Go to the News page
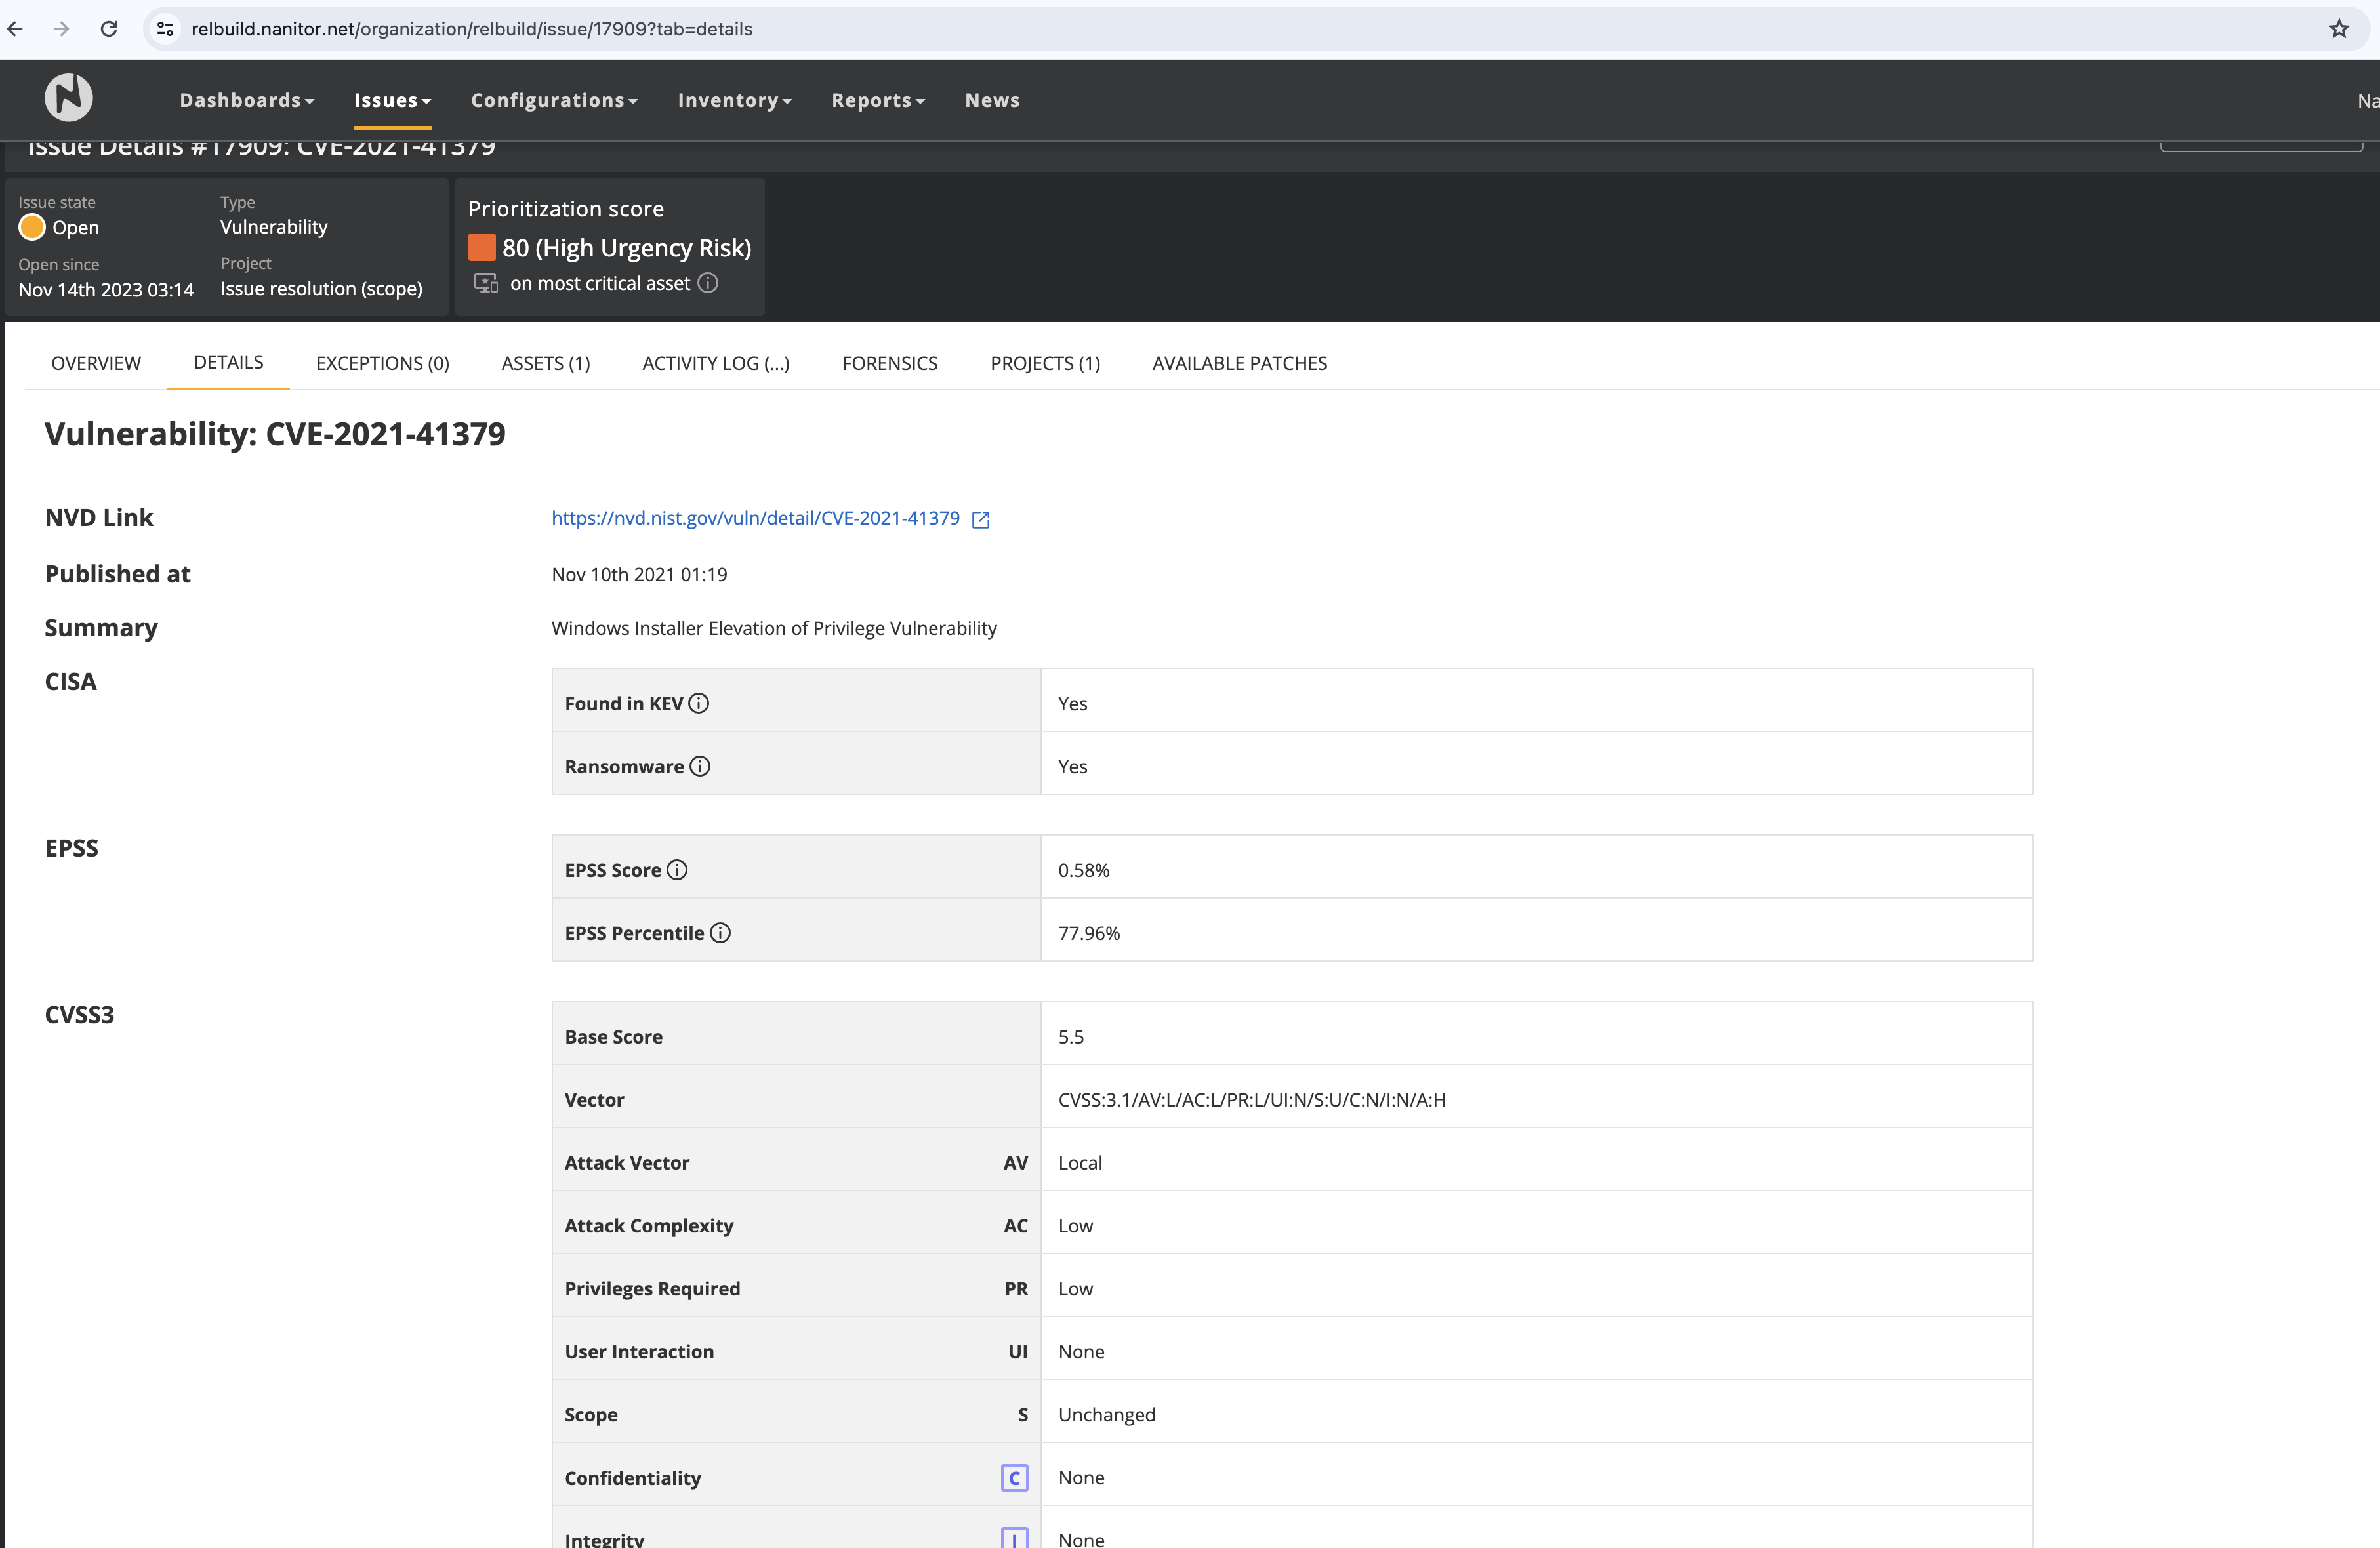This screenshot has width=2380, height=1548. click(x=992, y=100)
